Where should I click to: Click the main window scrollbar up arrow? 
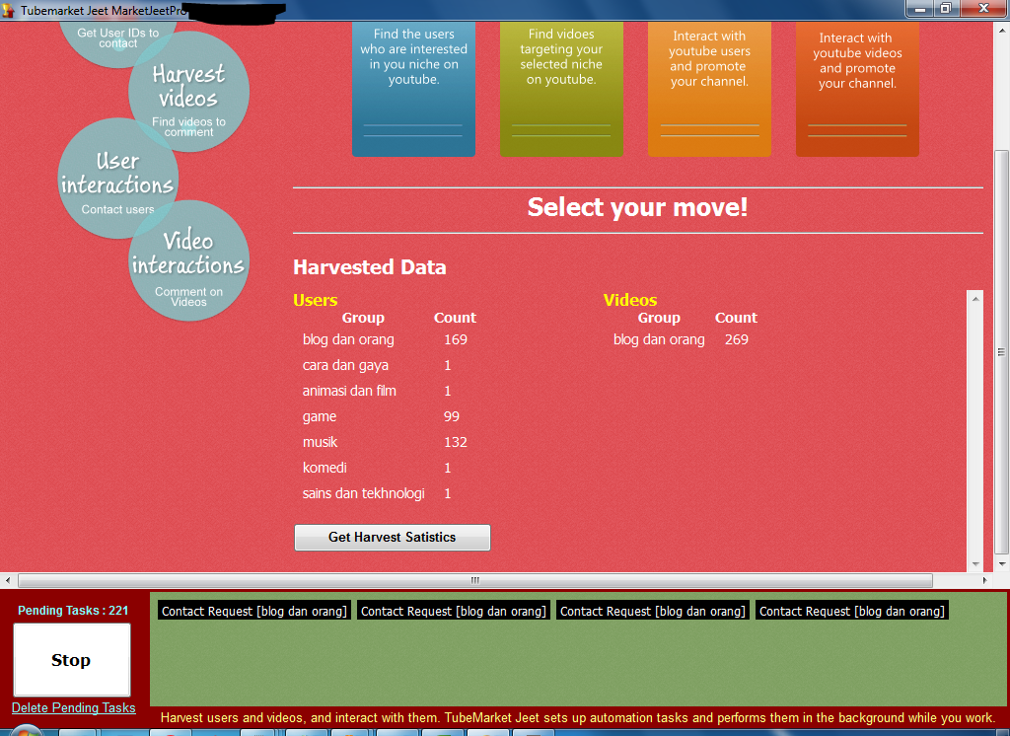[1002, 29]
